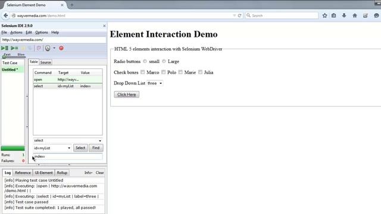The image size is (381, 214).
Task: Open the Options menu
Action: pyautogui.click(x=42, y=32)
